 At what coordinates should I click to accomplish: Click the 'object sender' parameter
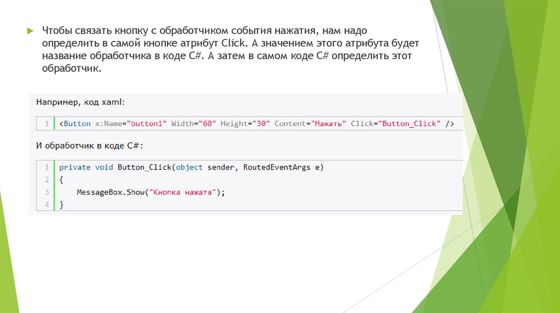coord(205,167)
